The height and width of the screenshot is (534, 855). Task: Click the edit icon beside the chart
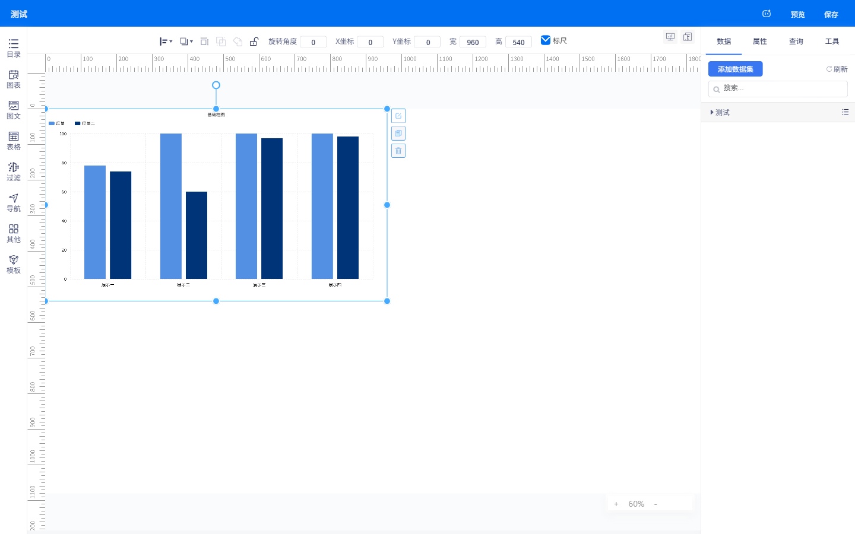398,116
